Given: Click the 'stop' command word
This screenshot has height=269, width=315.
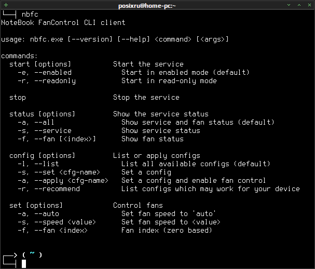Looking at the screenshot, I should tap(18, 98).
